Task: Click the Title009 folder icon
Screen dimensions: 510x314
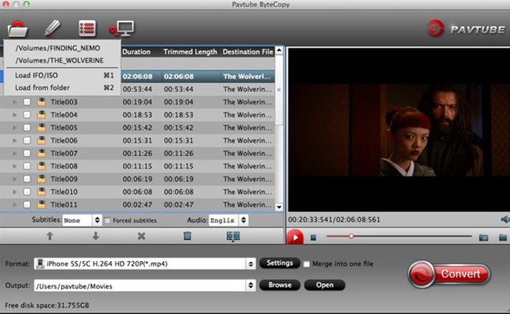Action: (41, 179)
